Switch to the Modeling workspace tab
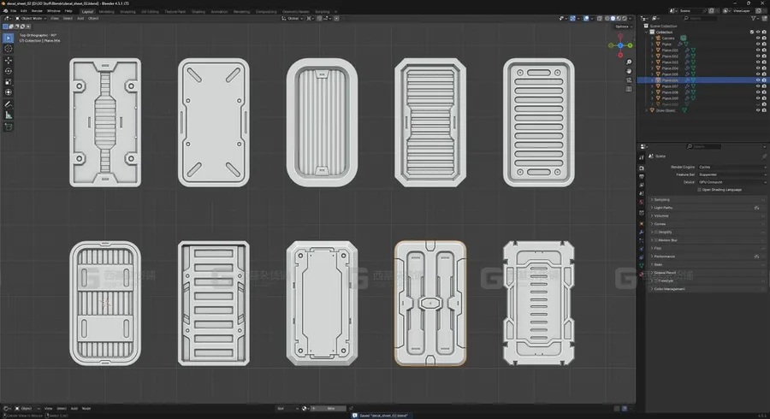 pyautogui.click(x=107, y=11)
